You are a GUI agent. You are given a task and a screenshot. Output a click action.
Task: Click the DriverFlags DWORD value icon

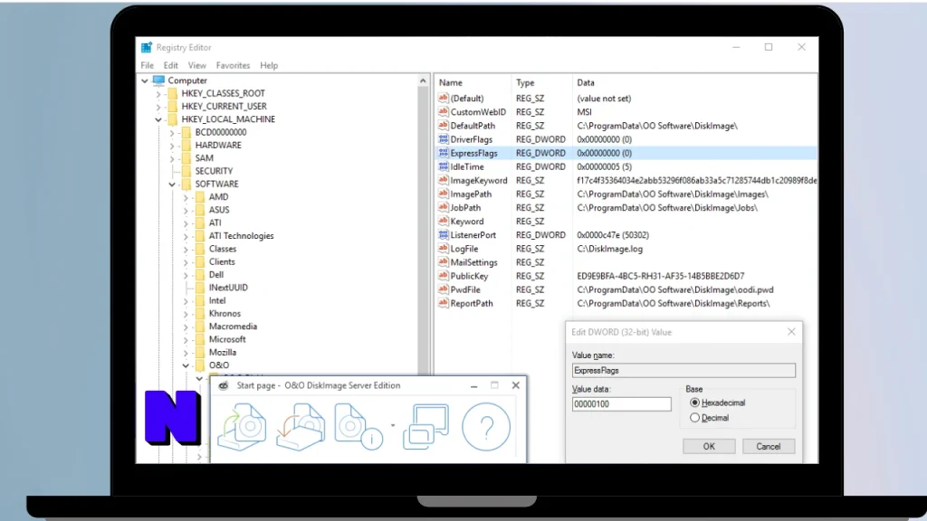click(444, 139)
